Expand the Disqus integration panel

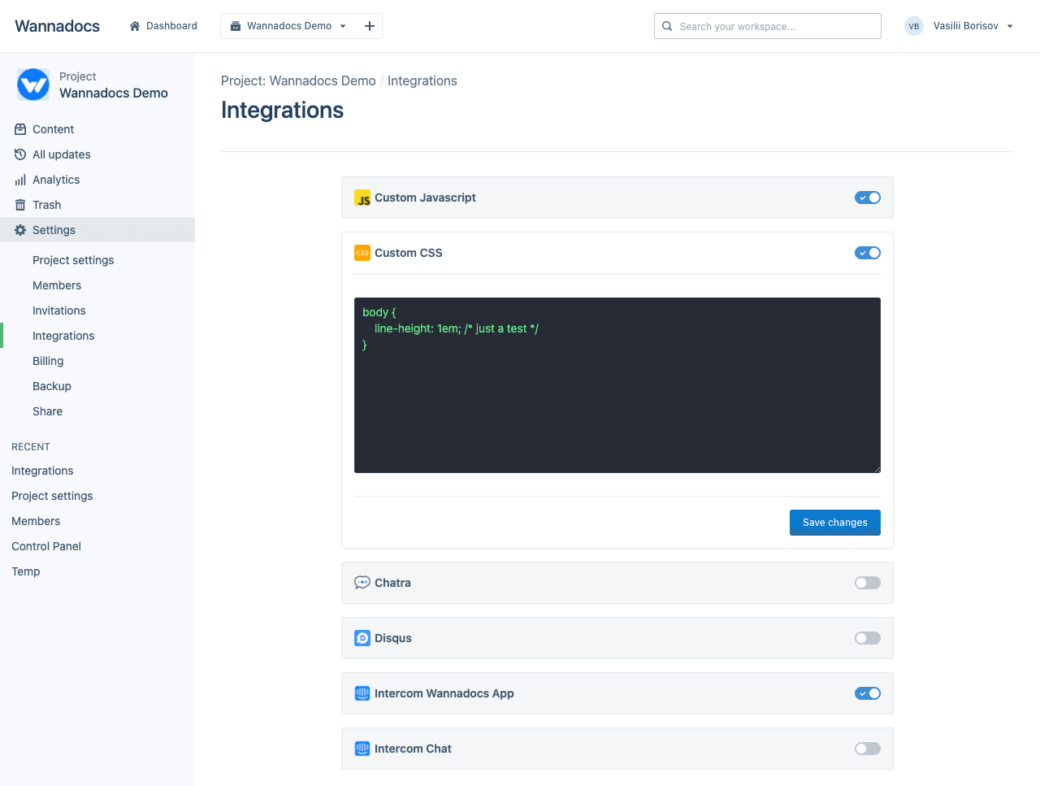[617, 638]
